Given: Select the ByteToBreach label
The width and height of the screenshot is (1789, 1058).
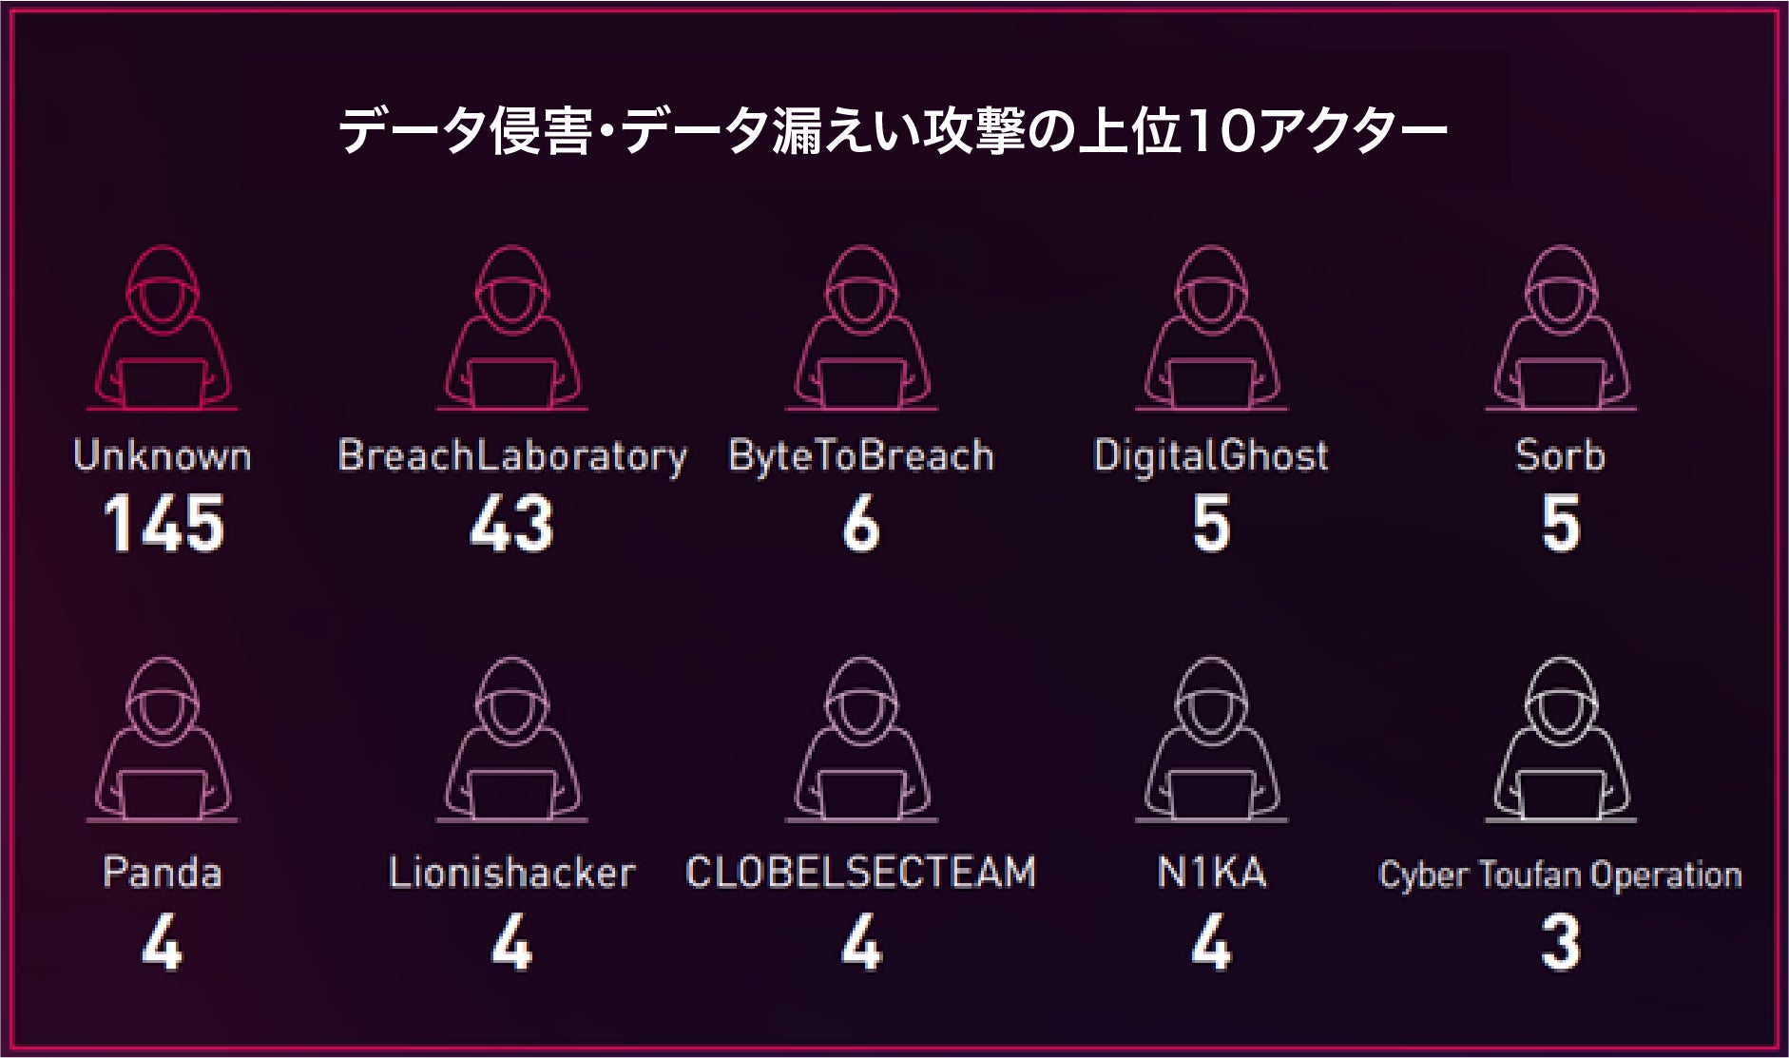Looking at the screenshot, I should (x=861, y=456).
